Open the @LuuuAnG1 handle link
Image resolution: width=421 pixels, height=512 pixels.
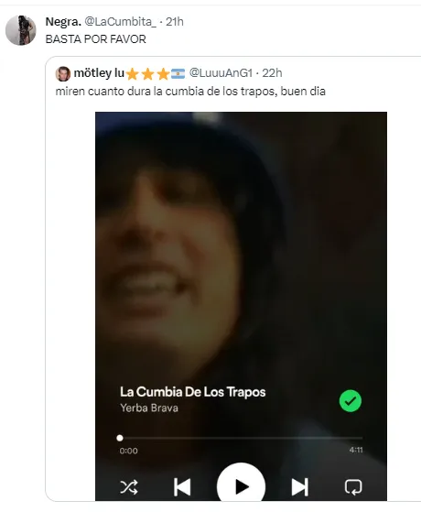(x=221, y=73)
